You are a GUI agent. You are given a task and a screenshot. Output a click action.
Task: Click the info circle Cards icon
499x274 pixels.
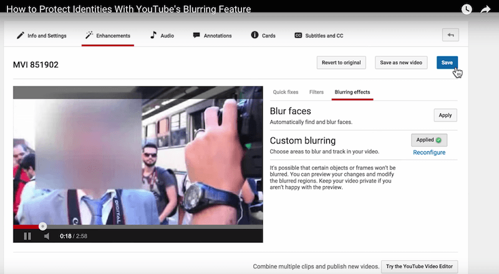tap(254, 35)
